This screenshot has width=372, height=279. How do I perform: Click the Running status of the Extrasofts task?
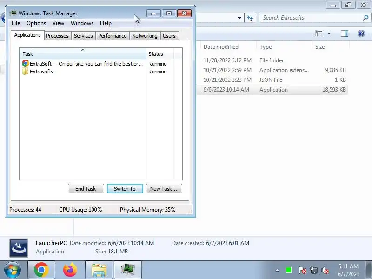coord(158,72)
